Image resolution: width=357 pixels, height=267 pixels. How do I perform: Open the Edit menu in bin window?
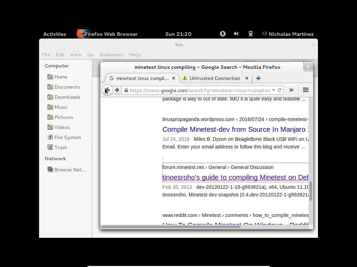[x=60, y=55]
